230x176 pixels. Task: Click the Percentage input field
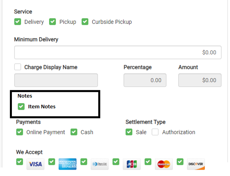[x=145, y=80]
